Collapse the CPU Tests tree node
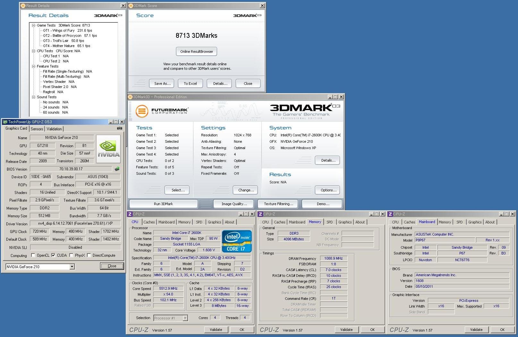The width and height of the screenshot is (518, 337). [33, 51]
